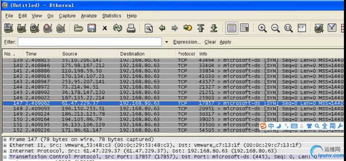The height and width of the screenshot is (161, 346).
Task: Sort by the Time column header
Action: click(41, 54)
